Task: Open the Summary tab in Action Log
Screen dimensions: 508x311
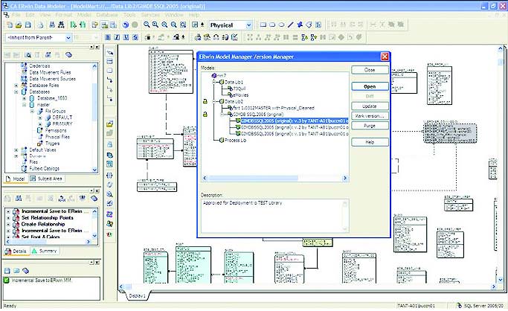Action: pos(45,251)
